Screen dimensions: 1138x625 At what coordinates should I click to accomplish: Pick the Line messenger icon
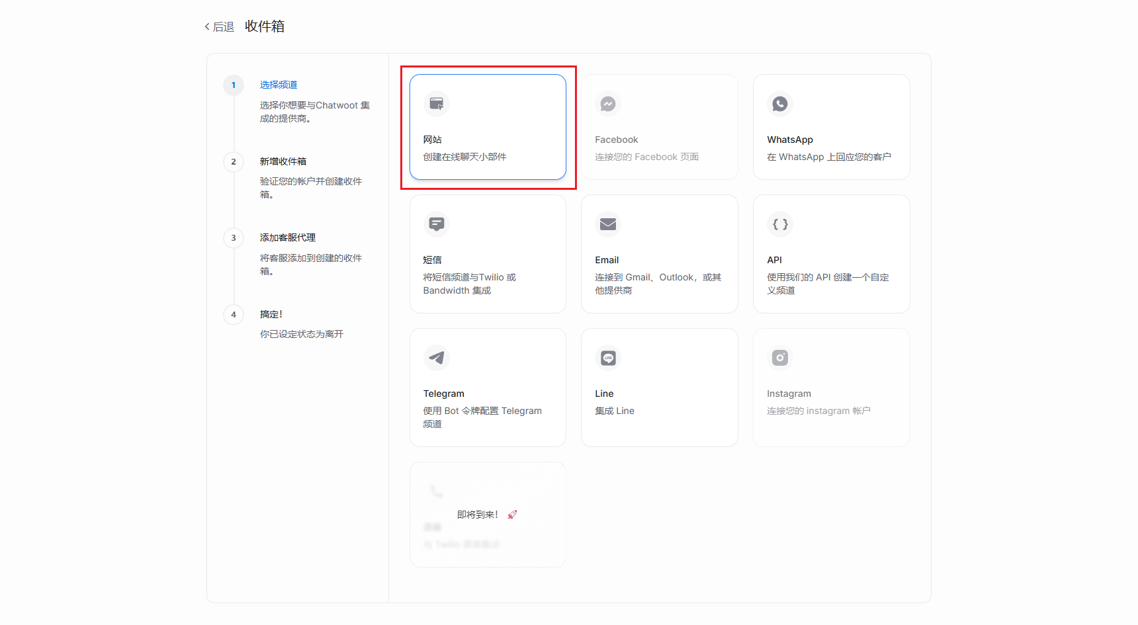[x=607, y=358]
